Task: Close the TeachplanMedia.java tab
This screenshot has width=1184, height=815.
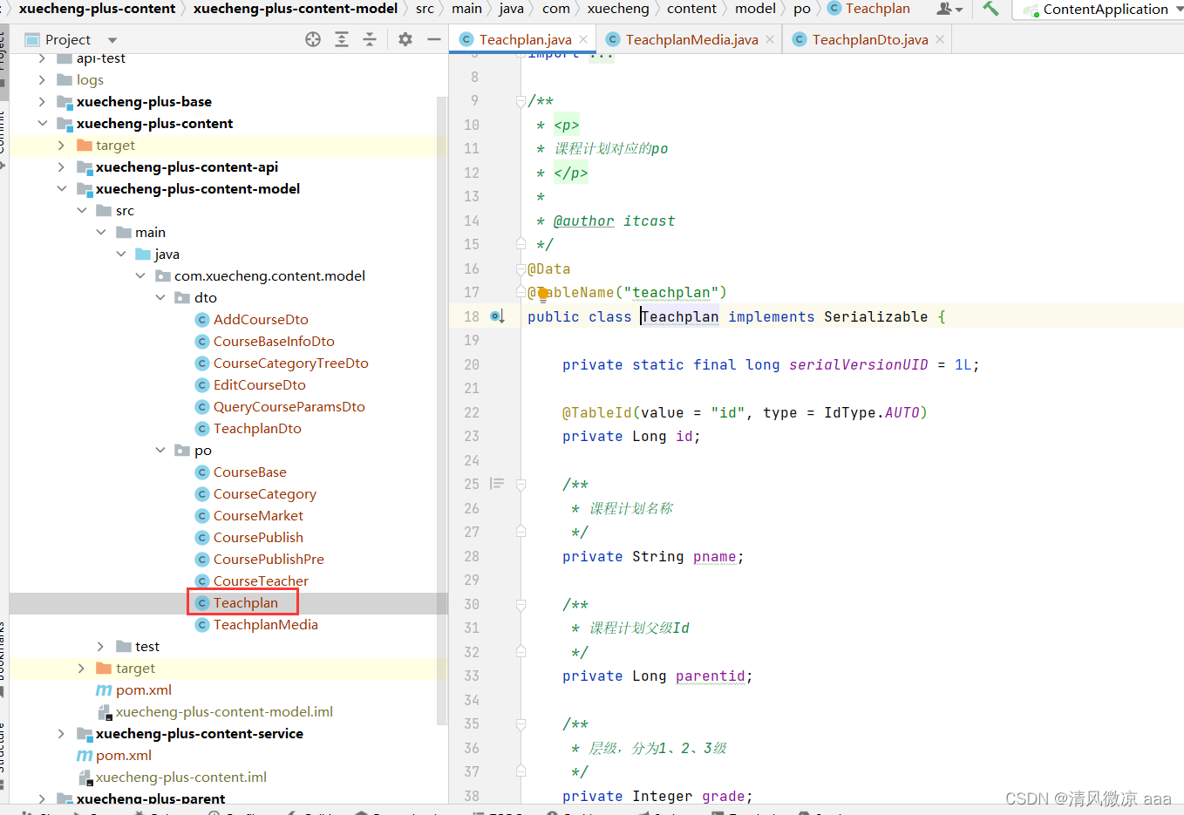Action: (x=770, y=39)
